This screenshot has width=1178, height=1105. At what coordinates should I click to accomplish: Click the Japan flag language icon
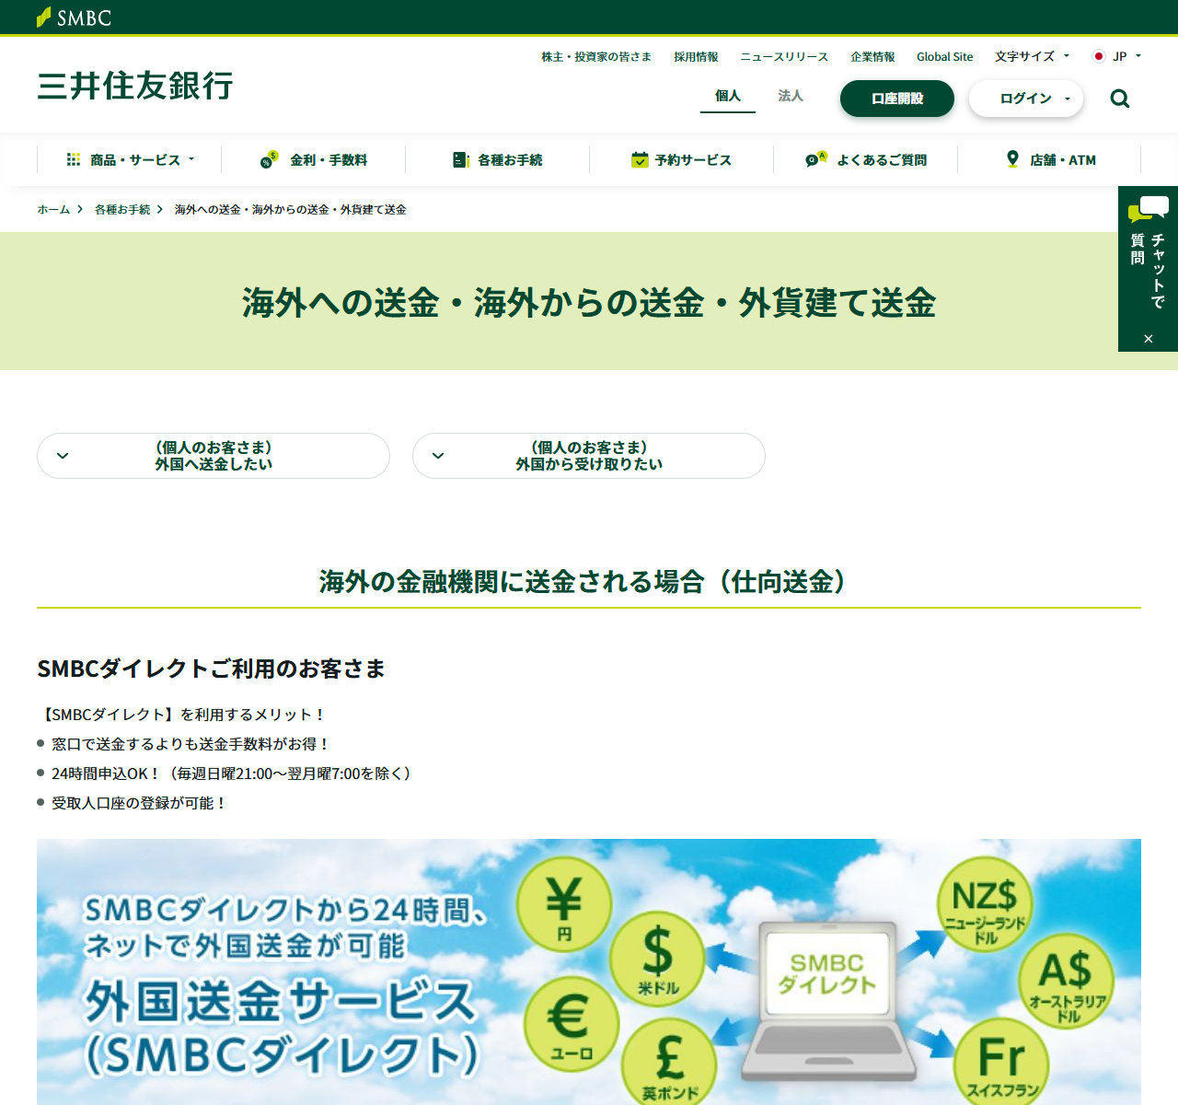tap(1098, 56)
